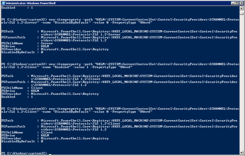Click the PSChildName value "Server"
Viewport: 245px width, 156px height.
tap(47, 43)
